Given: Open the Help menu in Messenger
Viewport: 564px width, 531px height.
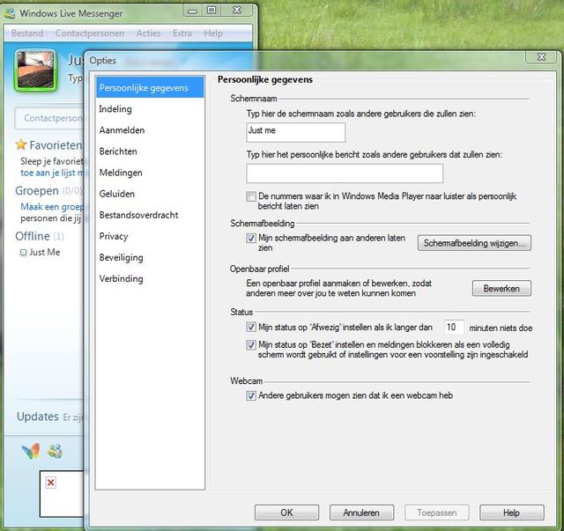Looking at the screenshot, I should point(213,33).
